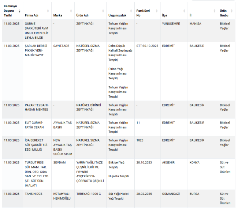
Task: Select the SEVDAM brand cell
Action: (59, 163)
